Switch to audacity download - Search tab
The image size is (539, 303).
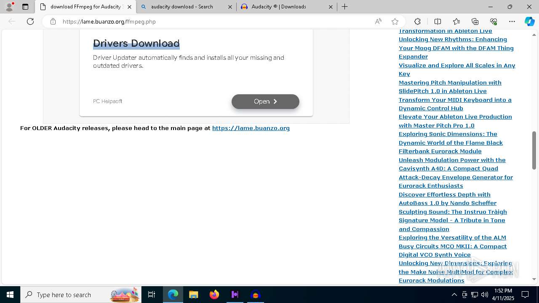coord(186,7)
